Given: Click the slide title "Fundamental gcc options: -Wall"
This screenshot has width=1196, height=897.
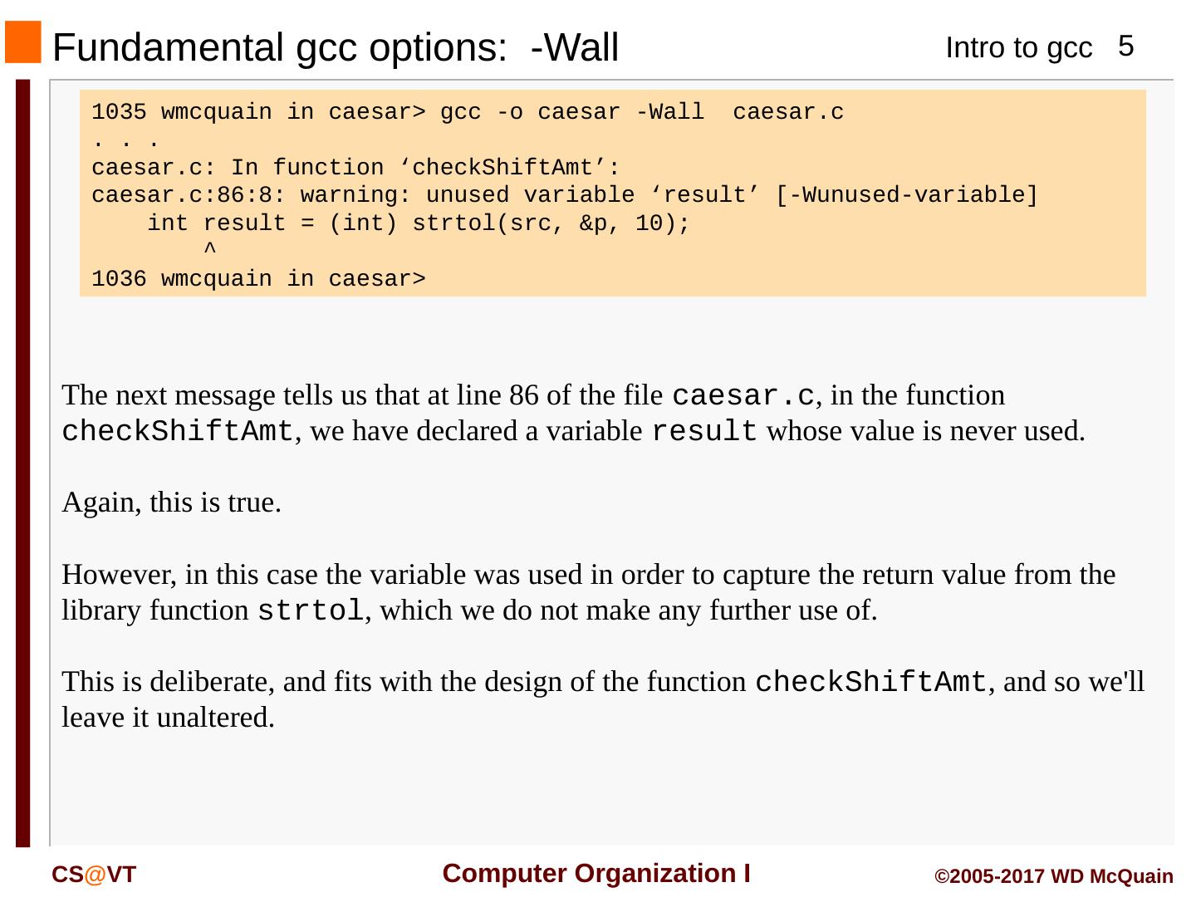Looking at the screenshot, I should coord(335,47).
